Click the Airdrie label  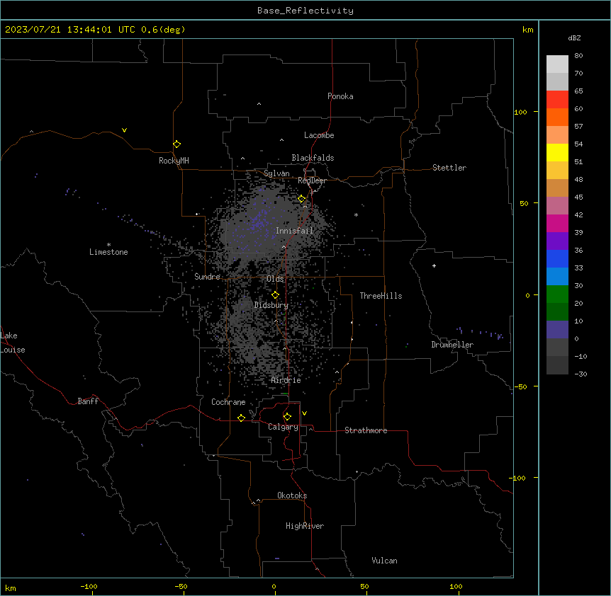tap(286, 380)
